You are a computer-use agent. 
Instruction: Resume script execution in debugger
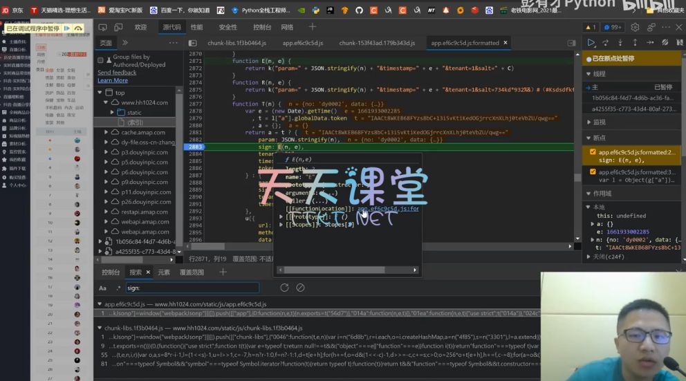point(591,43)
